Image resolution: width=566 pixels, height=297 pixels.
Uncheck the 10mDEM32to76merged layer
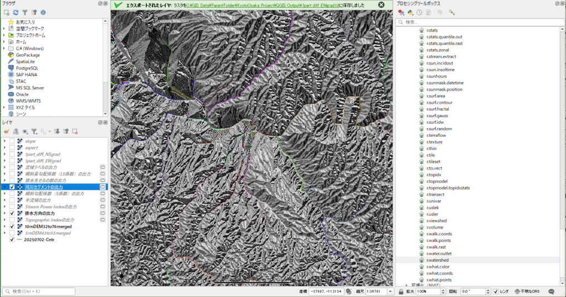click(x=12, y=226)
